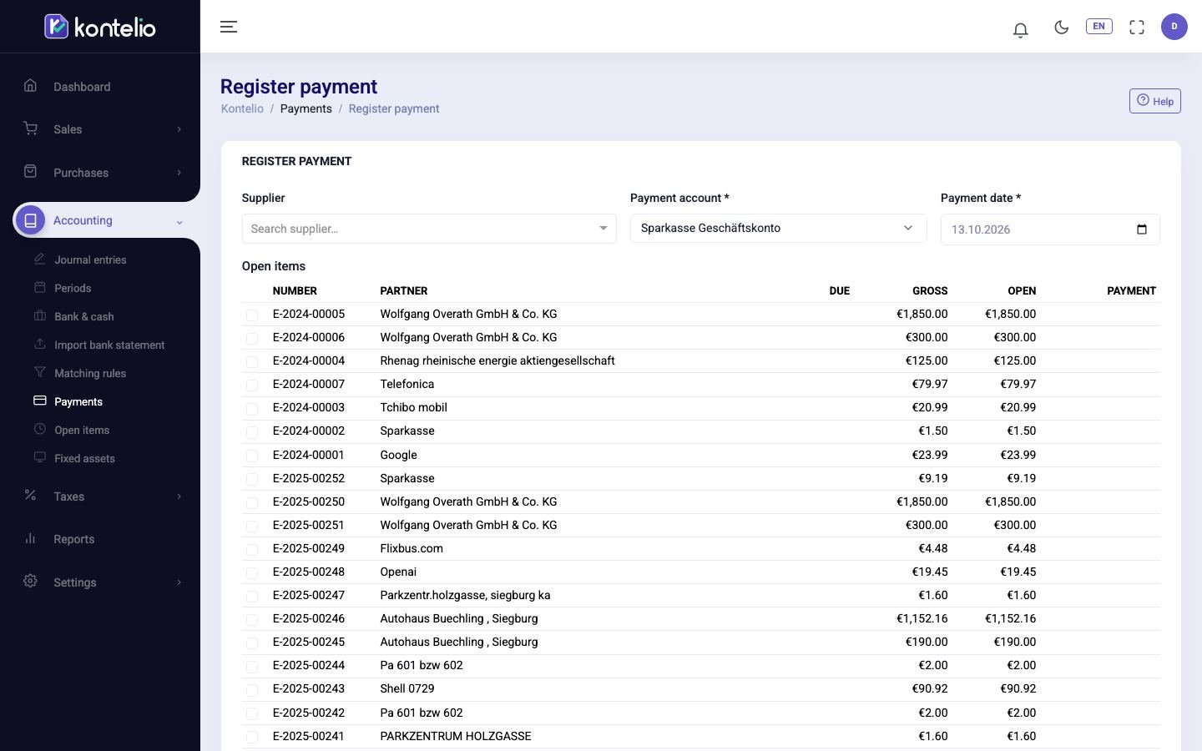
Task: Collapse sidebar with hamburger icon
Action: tap(229, 27)
